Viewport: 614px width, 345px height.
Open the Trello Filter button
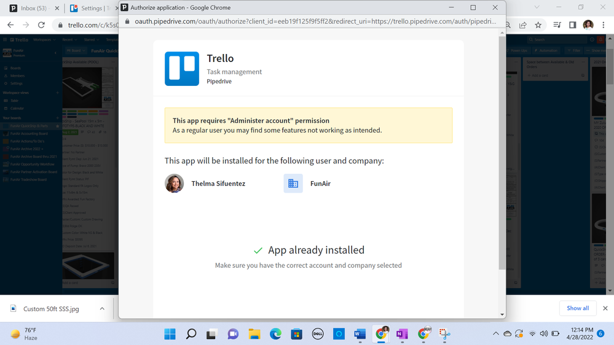pos(573,51)
